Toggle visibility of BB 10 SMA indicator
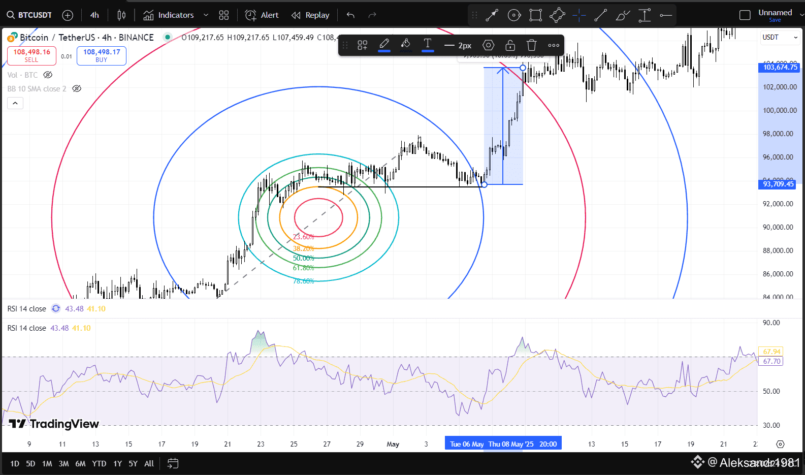The height and width of the screenshot is (475, 805). pyautogui.click(x=77, y=89)
